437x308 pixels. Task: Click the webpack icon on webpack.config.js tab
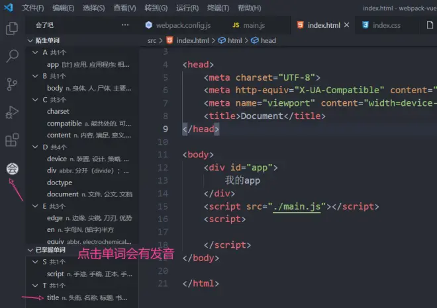click(149, 25)
